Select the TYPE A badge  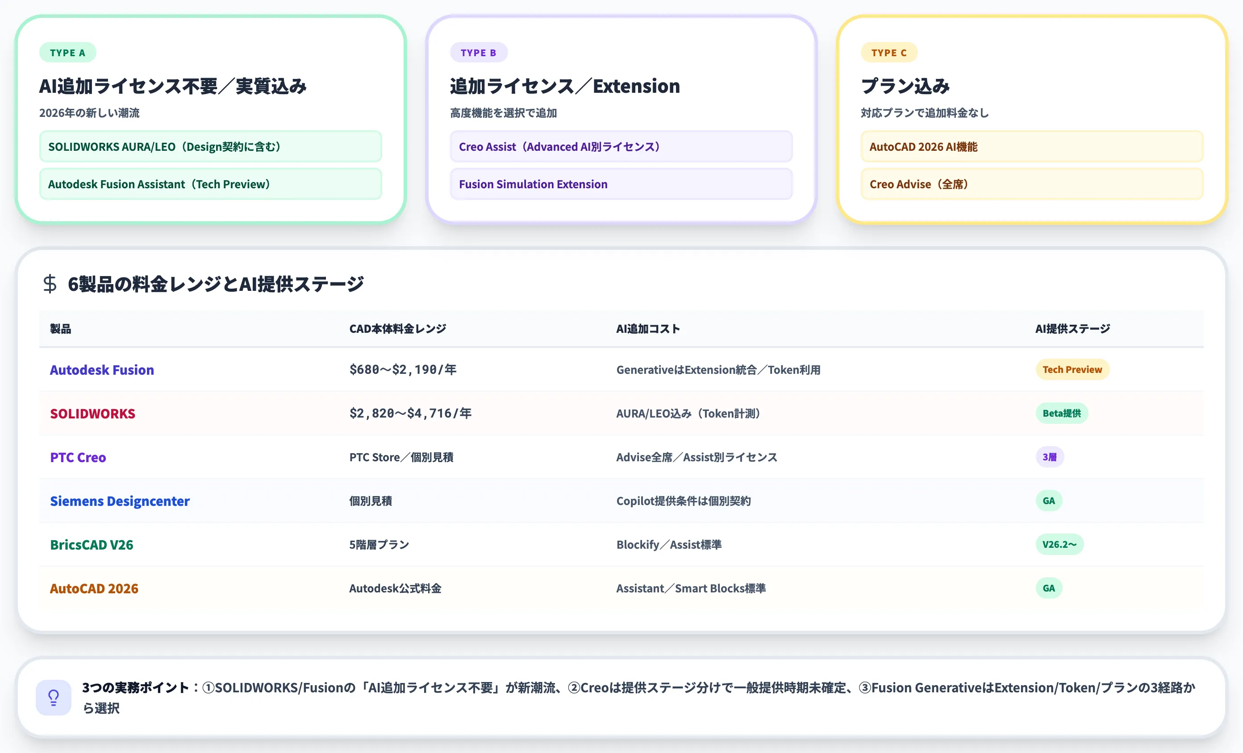[67, 53]
